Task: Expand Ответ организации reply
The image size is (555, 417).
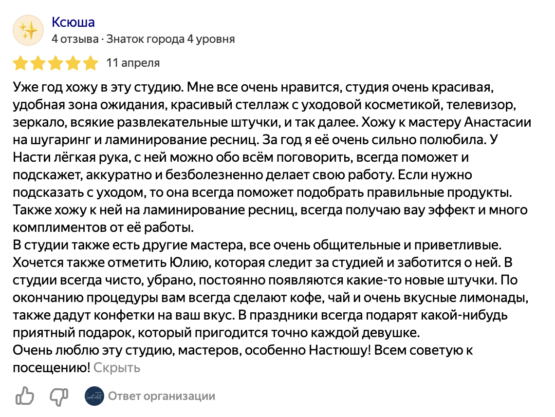Action: [162, 396]
